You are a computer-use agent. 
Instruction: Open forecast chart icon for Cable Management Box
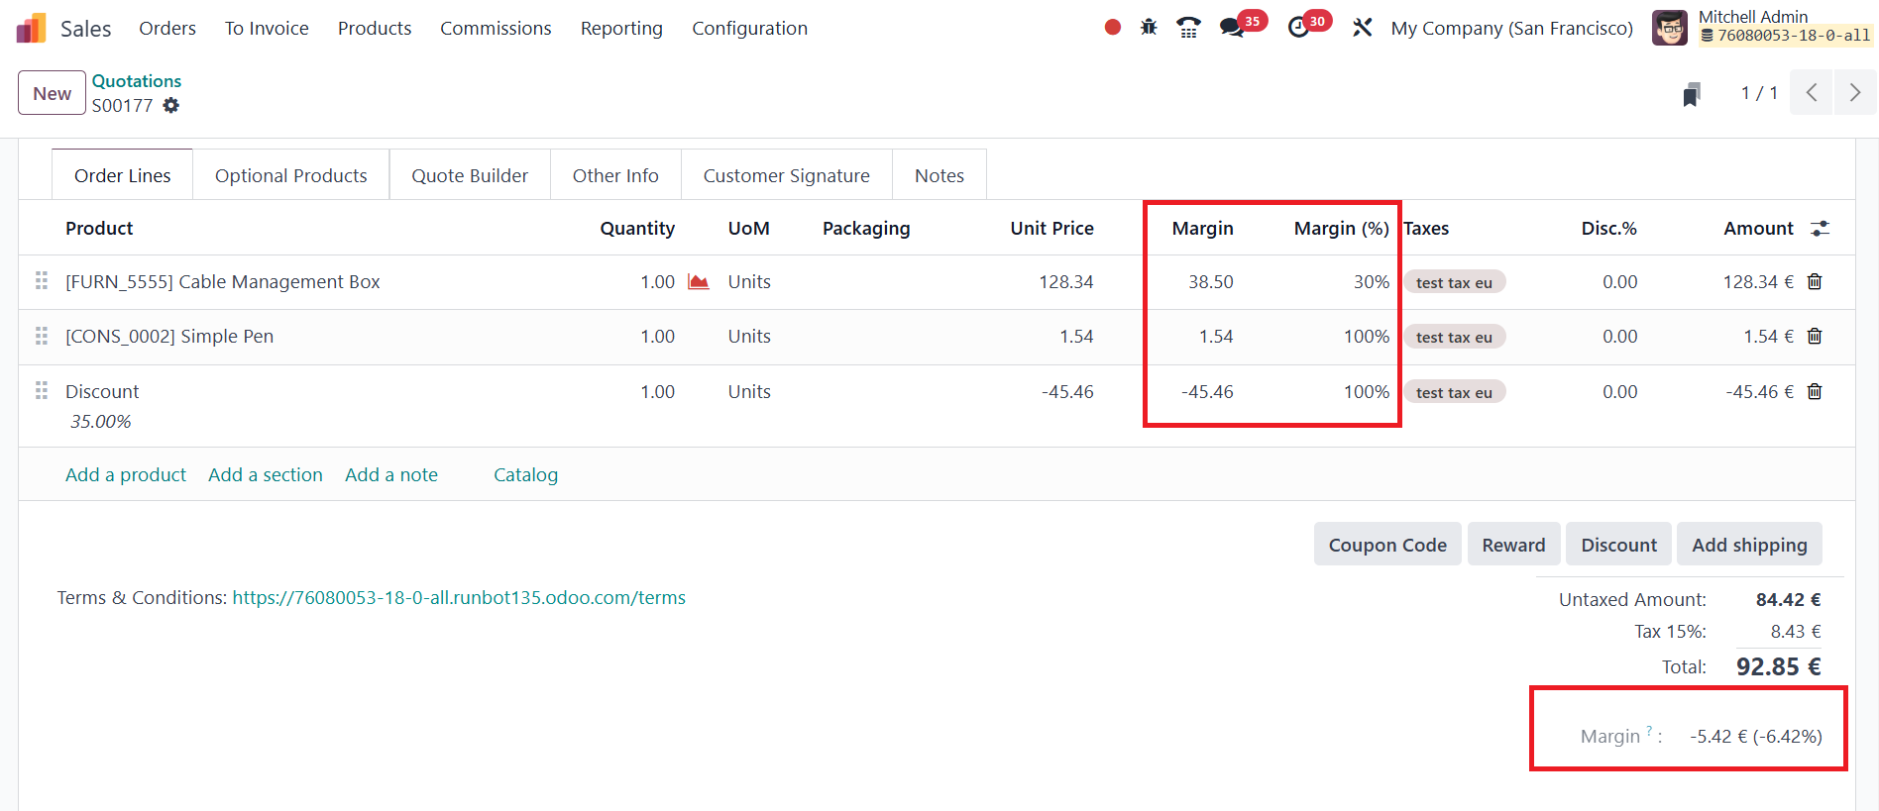pos(699,282)
